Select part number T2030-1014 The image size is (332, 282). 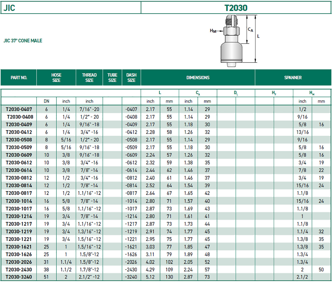pyautogui.click(x=19, y=201)
